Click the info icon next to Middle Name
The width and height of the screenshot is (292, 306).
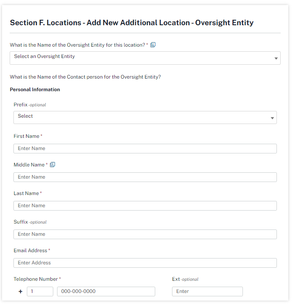(x=52, y=165)
